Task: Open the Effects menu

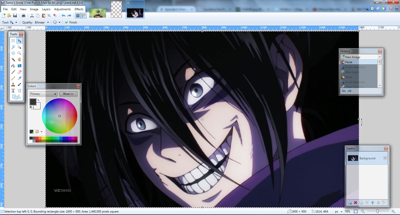Action: pyautogui.click(x=79, y=9)
